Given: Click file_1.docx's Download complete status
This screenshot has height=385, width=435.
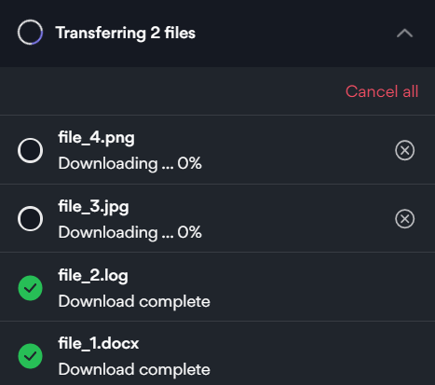Looking at the screenshot, I should coord(134,369).
